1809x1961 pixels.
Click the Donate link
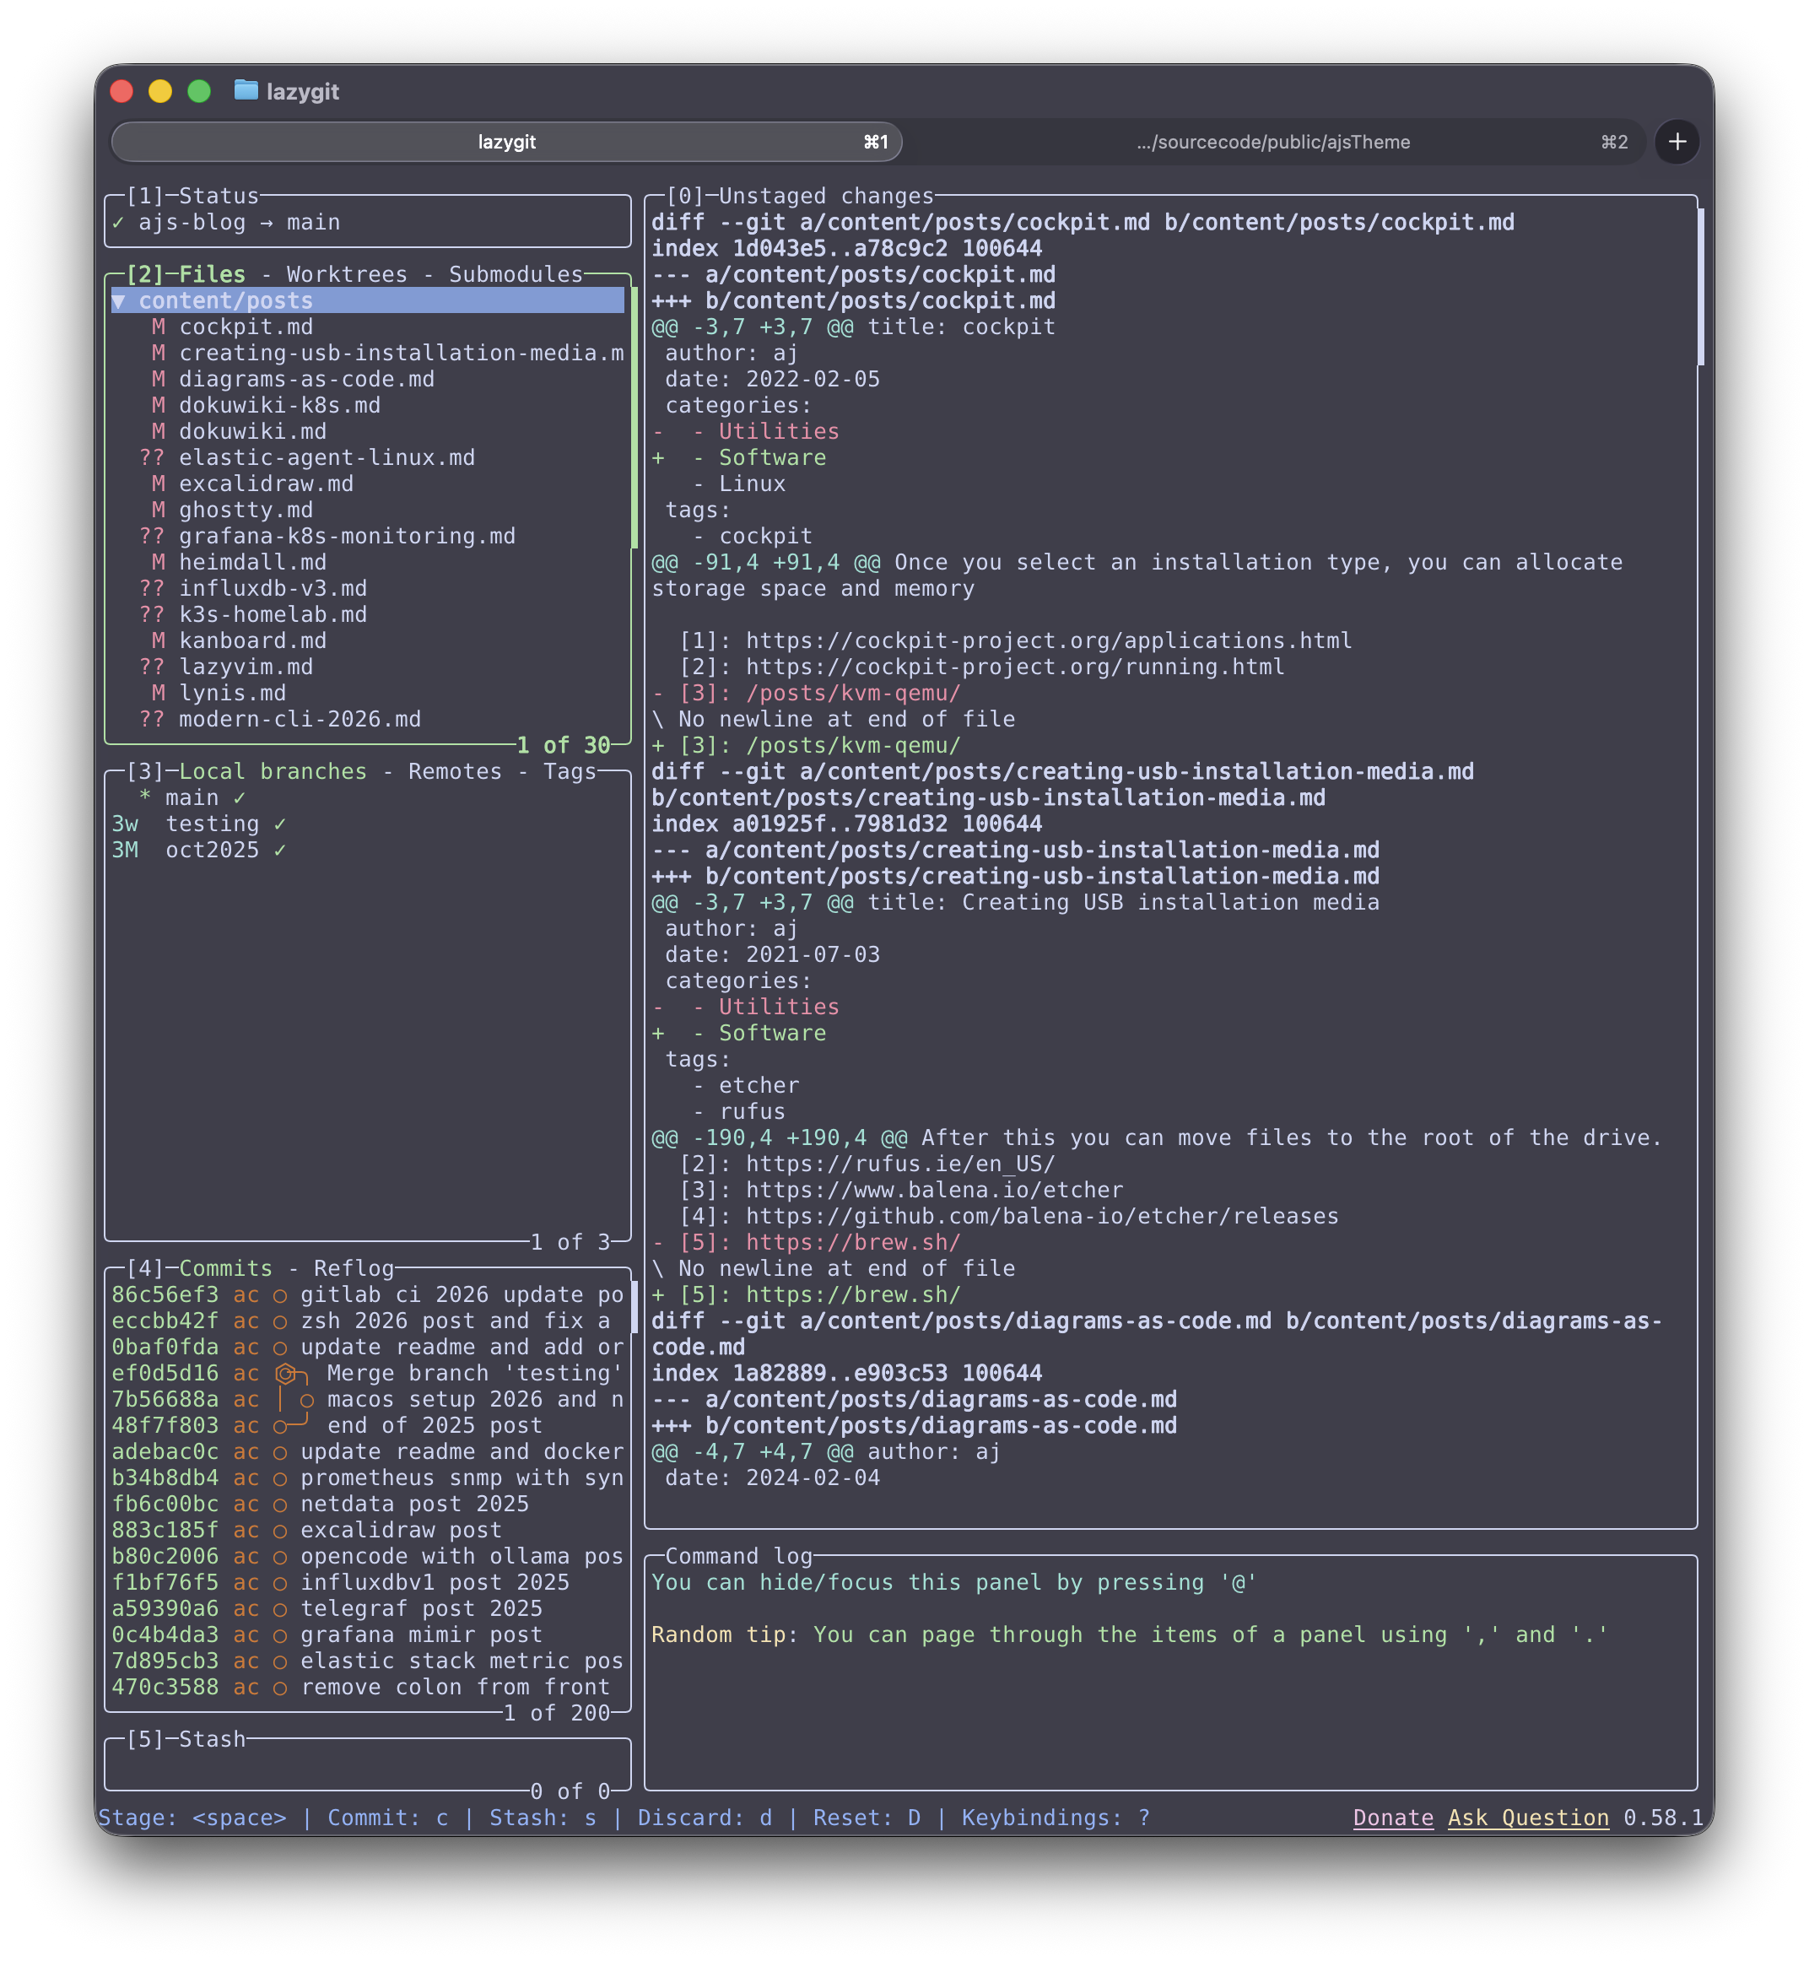1393,1817
